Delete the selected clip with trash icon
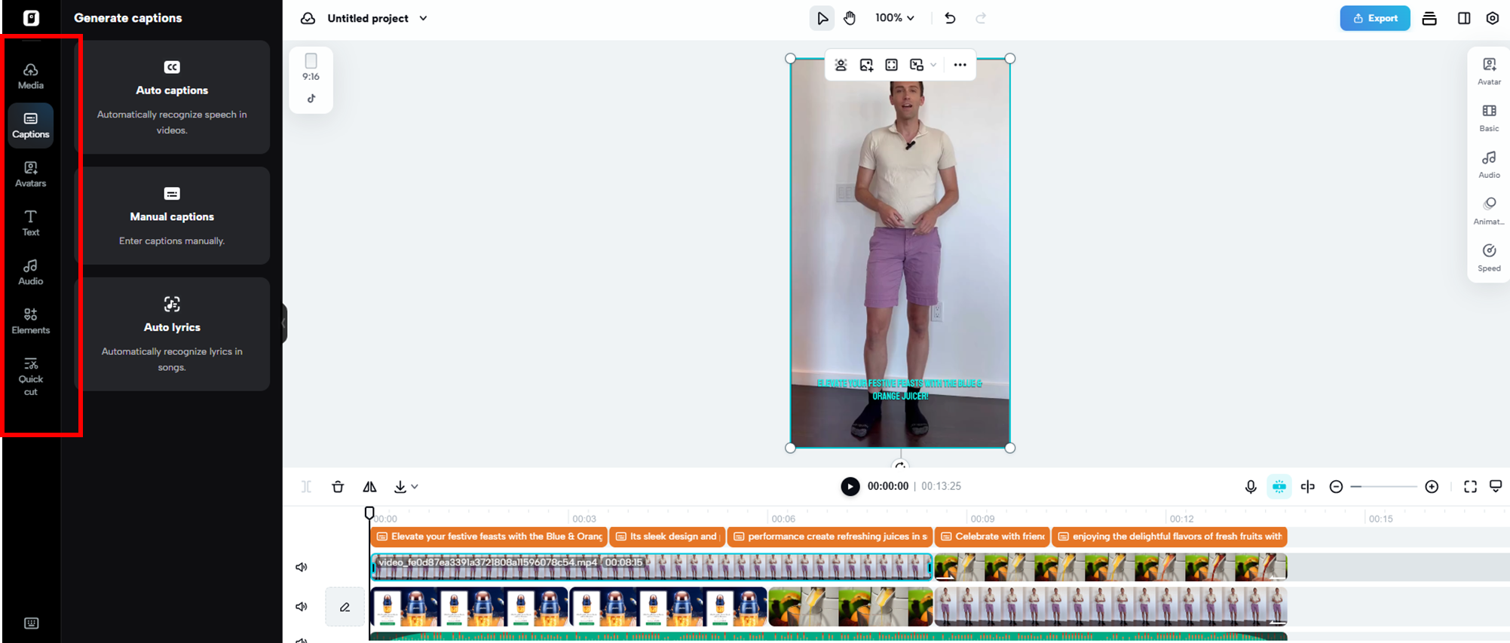 338,487
